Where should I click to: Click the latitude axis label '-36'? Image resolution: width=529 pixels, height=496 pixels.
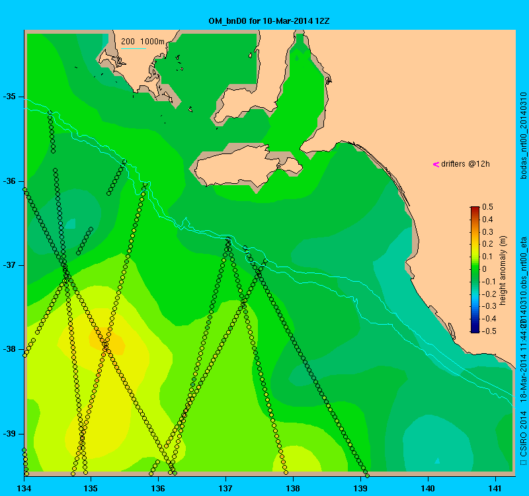[9, 181]
